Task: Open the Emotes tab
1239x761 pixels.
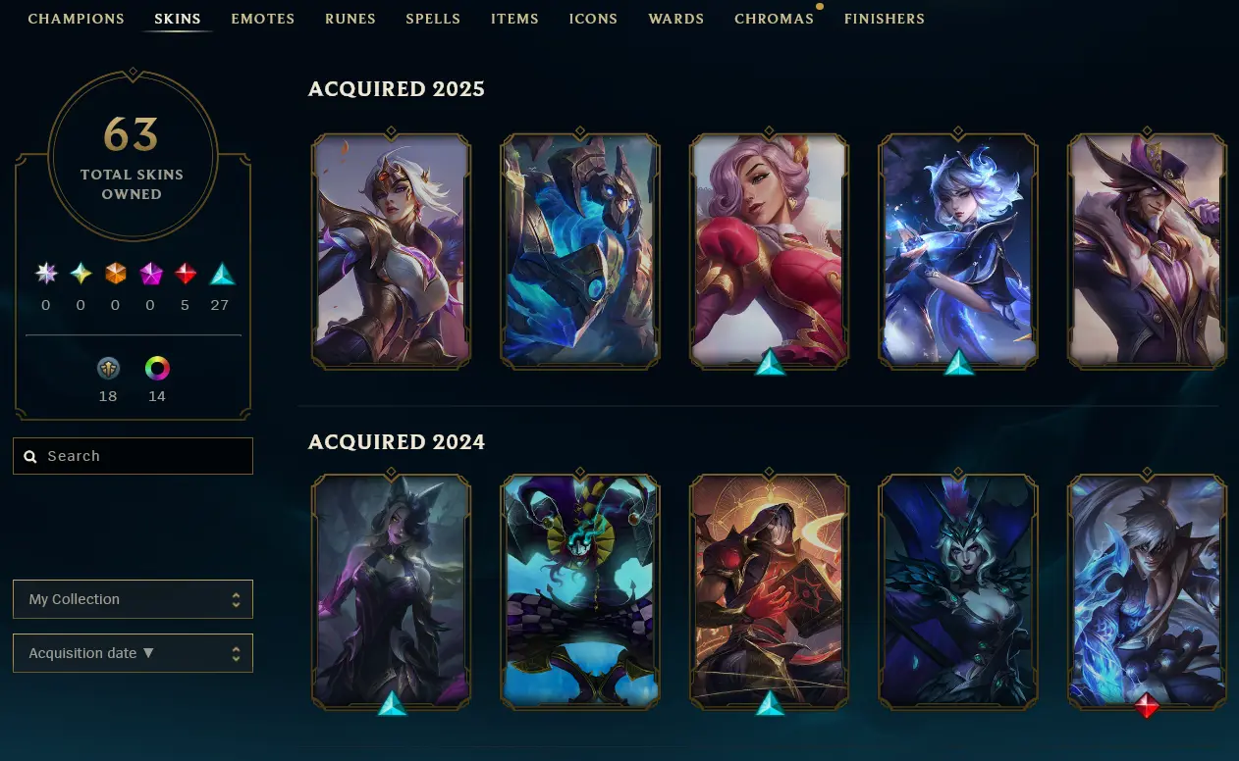Action: tap(263, 19)
